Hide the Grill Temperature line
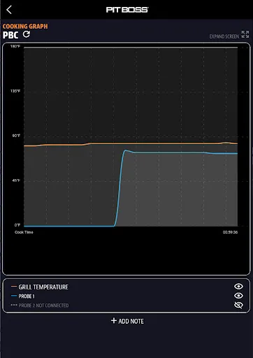253x358 pixels. coord(238,287)
